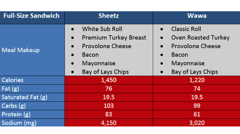Click the Meal Makeup row label
Screen dimensions: 240x134
21,50
